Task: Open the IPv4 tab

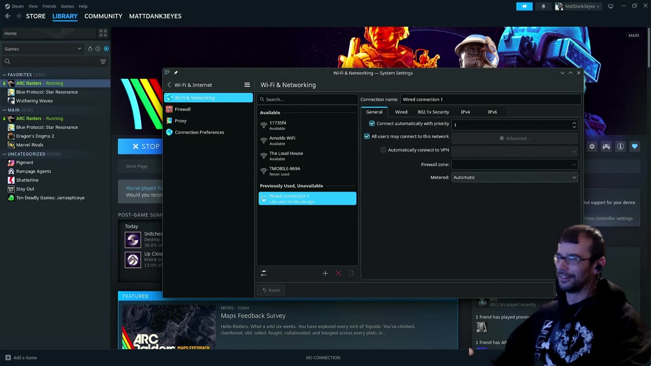Action: (x=465, y=112)
